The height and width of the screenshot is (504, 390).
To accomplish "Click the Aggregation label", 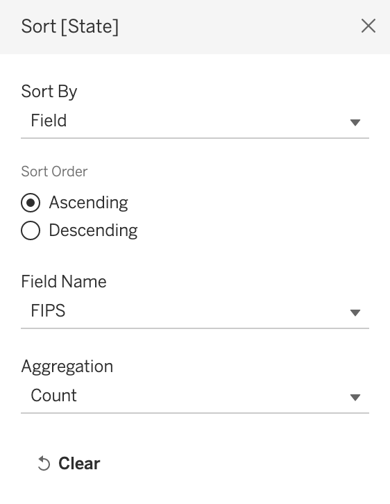I will click(67, 367).
